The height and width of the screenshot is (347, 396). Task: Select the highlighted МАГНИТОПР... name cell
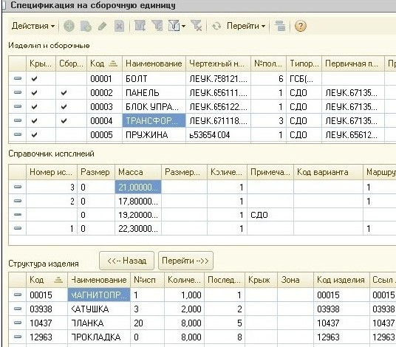[99, 295]
